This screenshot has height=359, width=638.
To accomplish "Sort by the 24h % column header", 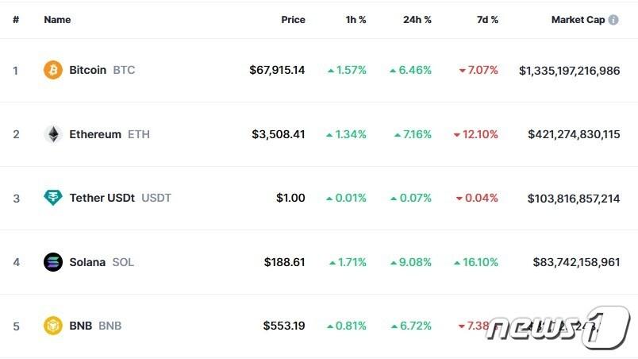I will 417,20.
